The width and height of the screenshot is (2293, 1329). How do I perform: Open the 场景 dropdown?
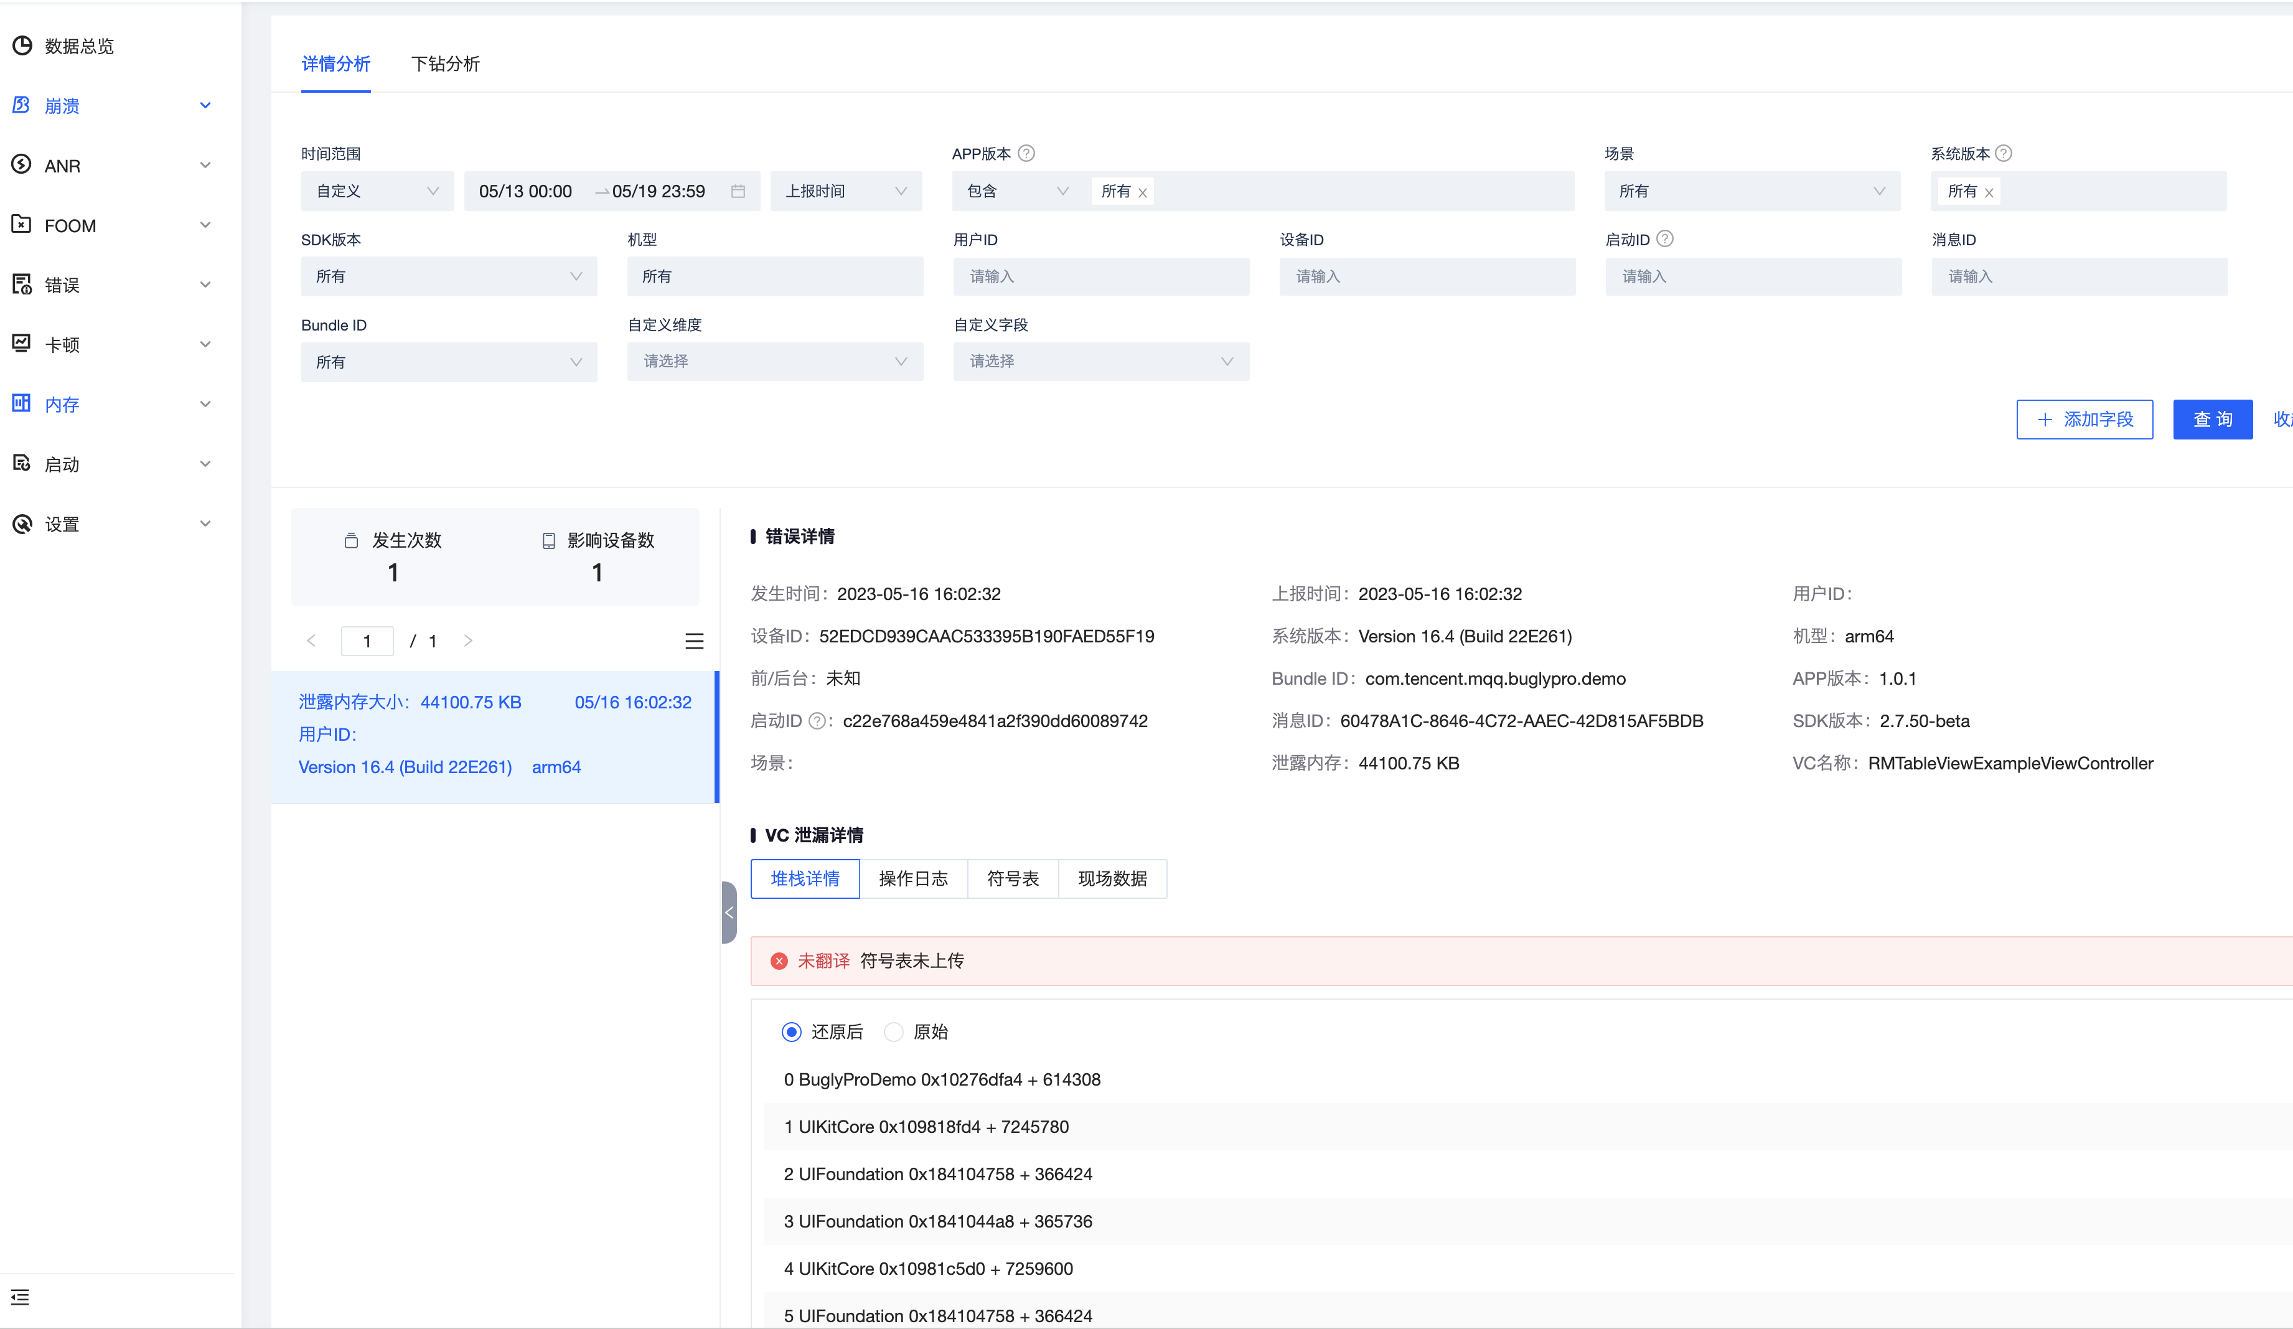pyautogui.click(x=1751, y=191)
